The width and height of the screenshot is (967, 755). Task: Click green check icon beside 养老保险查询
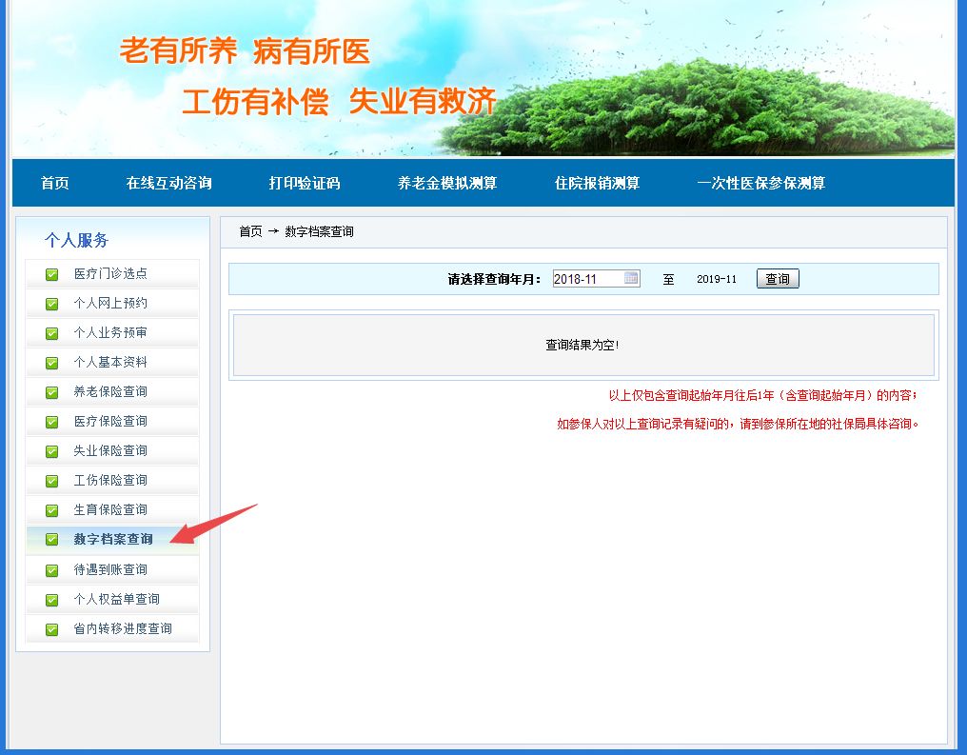pos(52,392)
